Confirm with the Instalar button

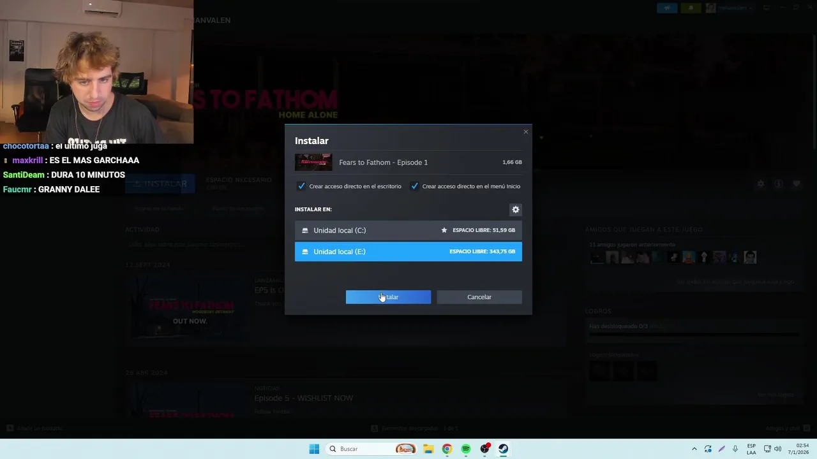[388, 297]
